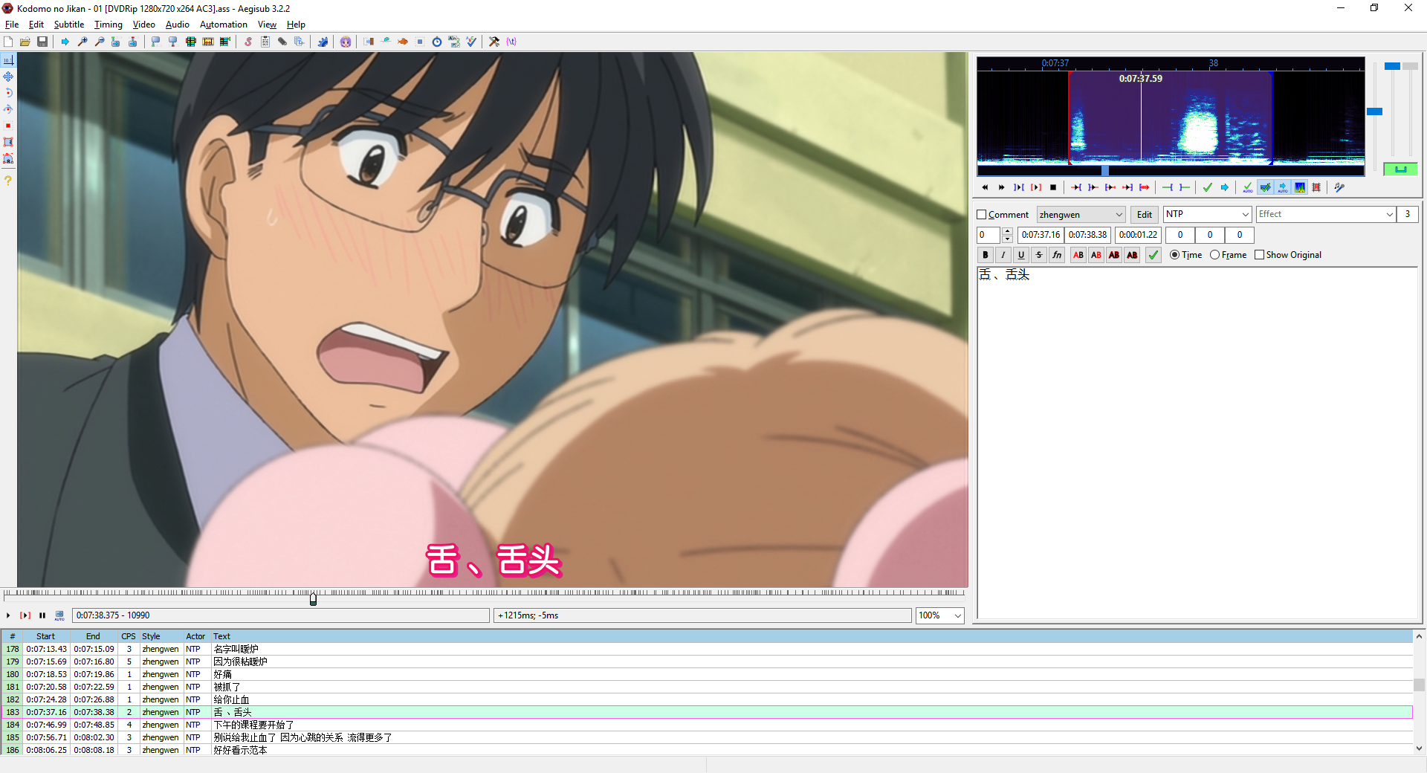Viewport: 1427px width, 773px height.
Task: Click the Edit style button
Action: (x=1145, y=215)
